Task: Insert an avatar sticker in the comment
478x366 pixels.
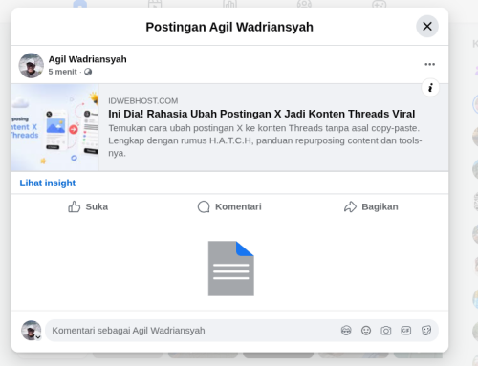Action: pos(346,331)
